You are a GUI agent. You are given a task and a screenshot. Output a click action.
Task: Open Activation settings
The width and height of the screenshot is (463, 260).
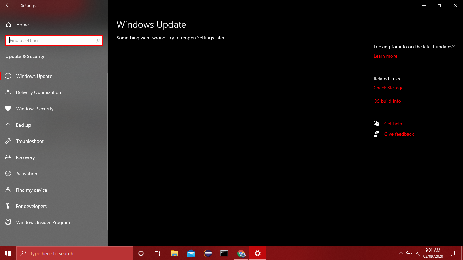[x=54, y=174]
